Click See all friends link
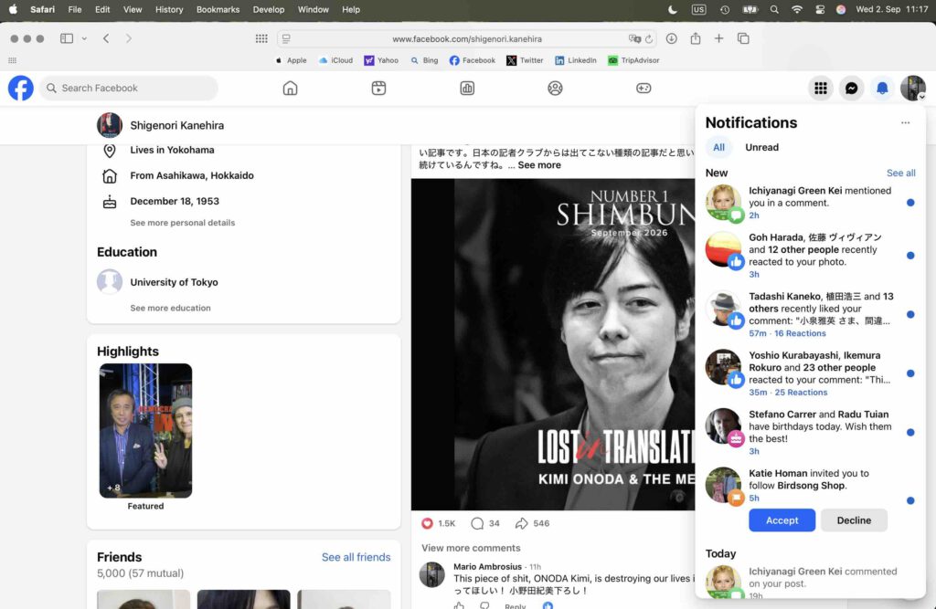Viewport: 936px width, 609px height. 356,557
